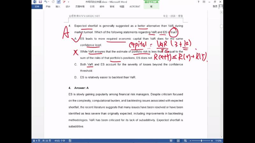The height and width of the screenshot is (143, 255).
Task: Click the vertical scrollbar down arrow
Action: pos(222,137)
